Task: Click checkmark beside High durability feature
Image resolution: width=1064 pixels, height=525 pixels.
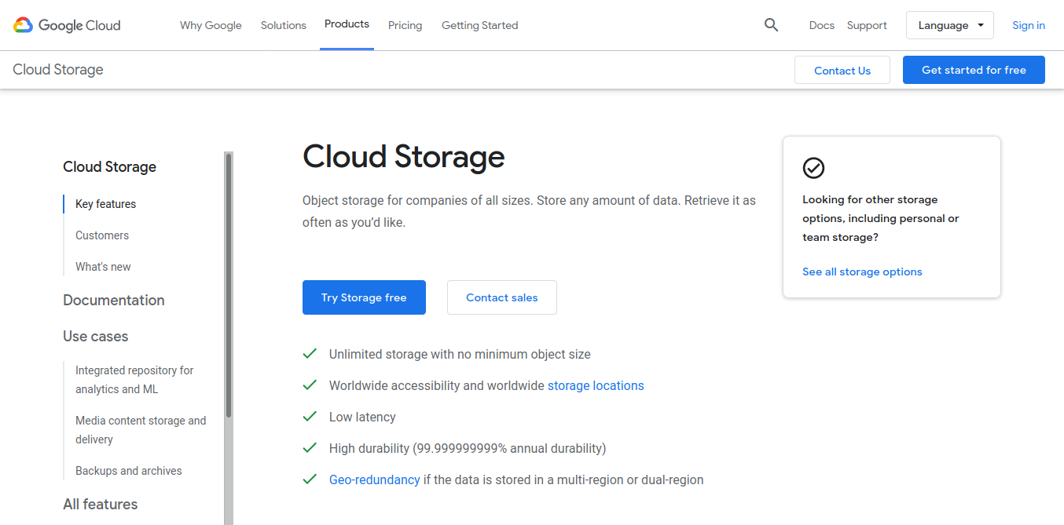Action: click(310, 448)
